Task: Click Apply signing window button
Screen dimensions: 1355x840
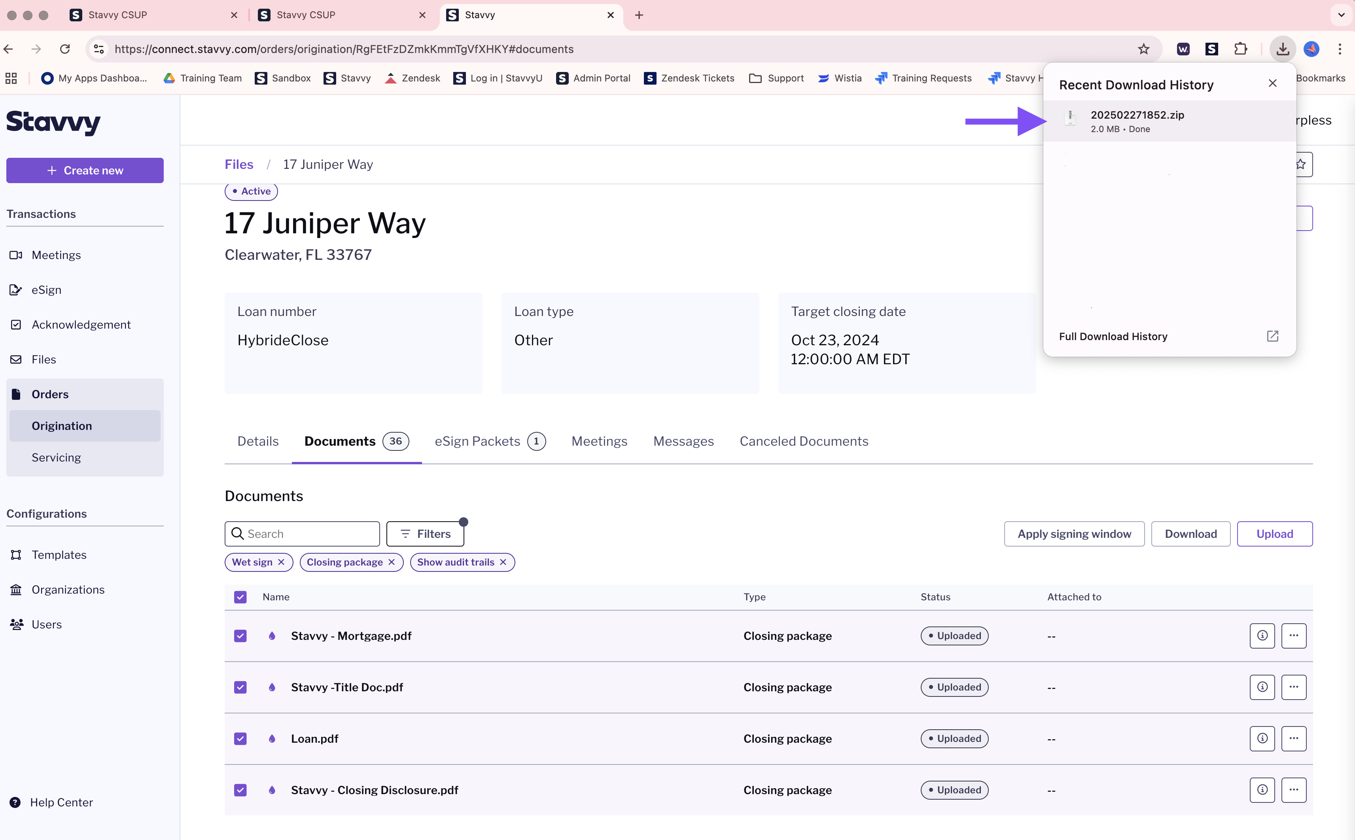Action: coord(1074,534)
